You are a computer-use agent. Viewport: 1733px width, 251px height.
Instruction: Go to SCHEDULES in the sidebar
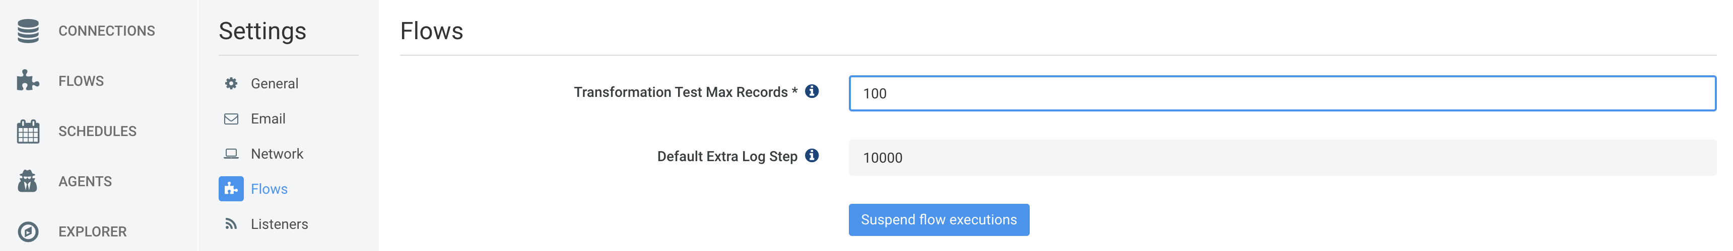(x=98, y=131)
